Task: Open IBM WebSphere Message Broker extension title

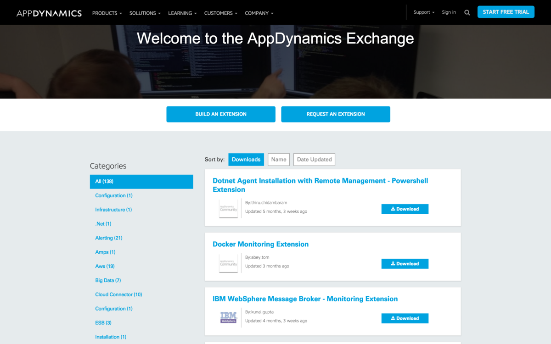Action: [305, 299]
